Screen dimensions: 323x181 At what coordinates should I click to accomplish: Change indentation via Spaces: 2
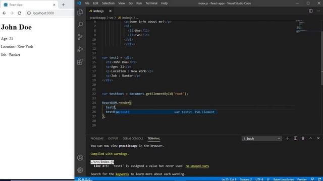tap(246, 179)
